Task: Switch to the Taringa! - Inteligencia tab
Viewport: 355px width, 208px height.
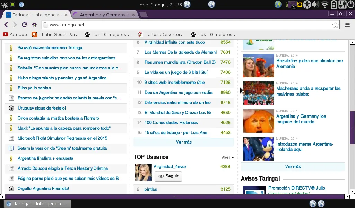Action: 36,15
